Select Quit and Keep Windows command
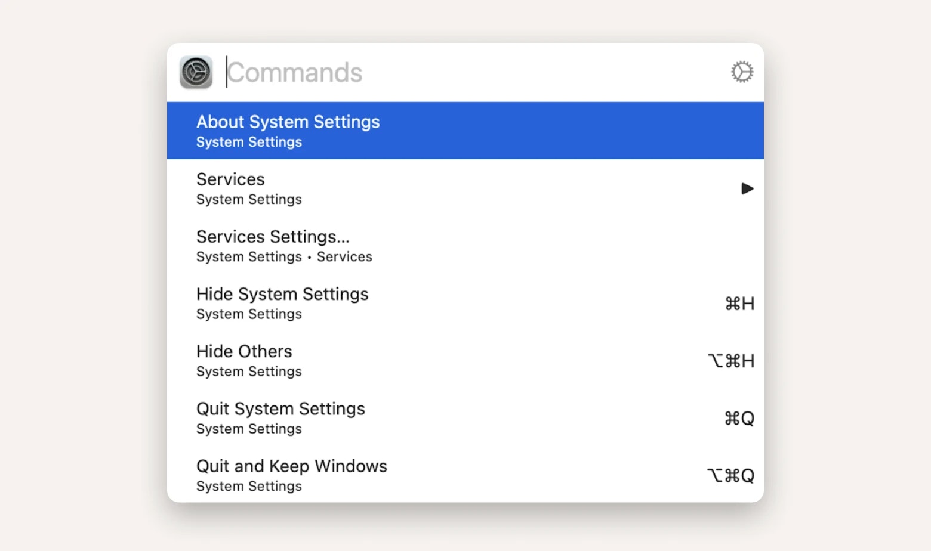This screenshot has width=931, height=551. 465,474
